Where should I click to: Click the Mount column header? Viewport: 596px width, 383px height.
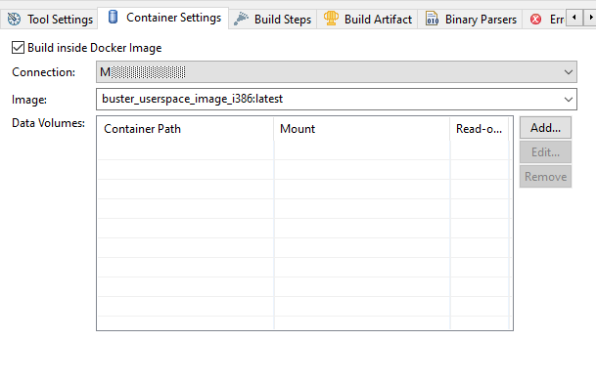click(x=362, y=129)
